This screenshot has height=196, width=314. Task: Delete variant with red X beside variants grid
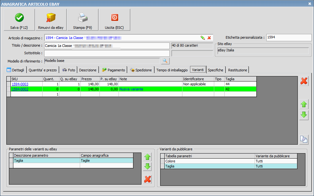tap(304, 81)
